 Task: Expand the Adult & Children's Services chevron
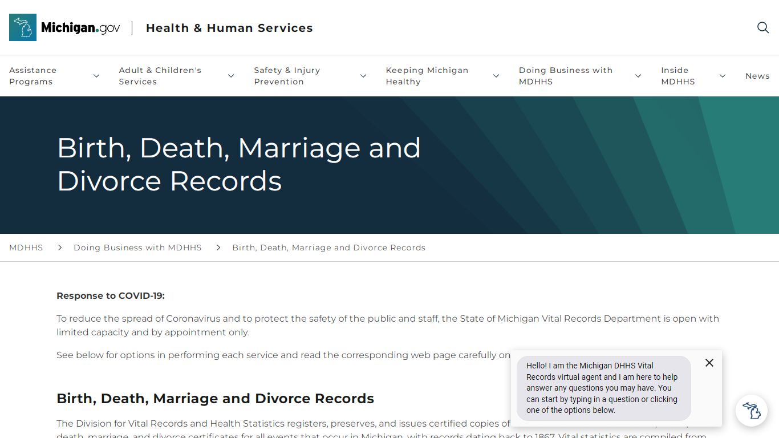[x=231, y=76]
